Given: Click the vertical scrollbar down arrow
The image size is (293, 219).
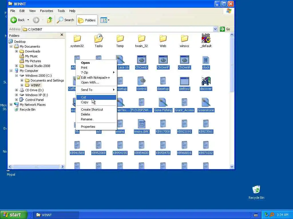Looking at the screenshot, I should tap(232, 167).
